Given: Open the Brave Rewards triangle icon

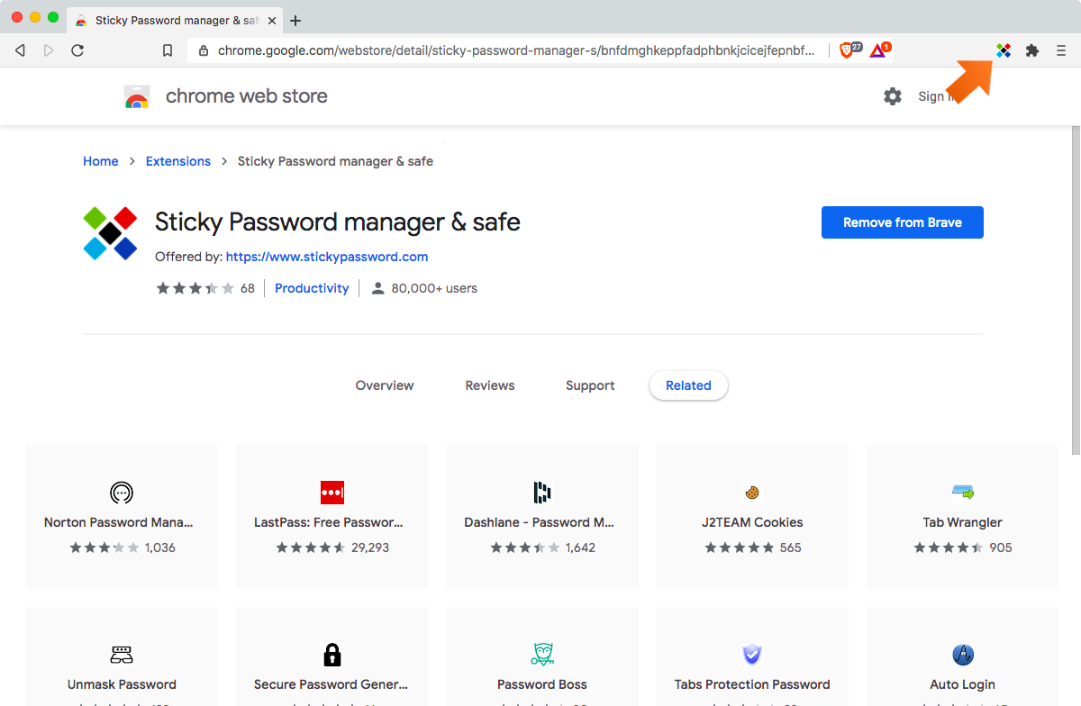Looking at the screenshot, I should tap(878, 50).
